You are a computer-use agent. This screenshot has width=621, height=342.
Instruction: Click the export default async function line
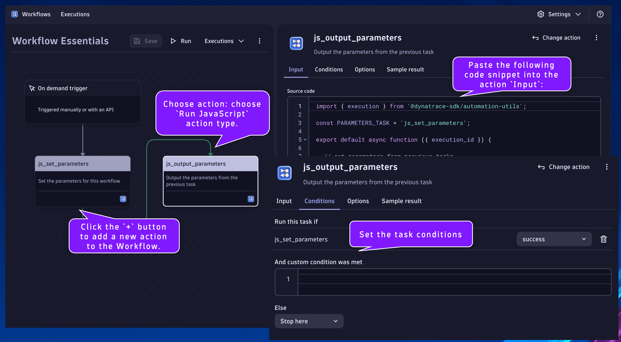(x=403, y=140)
